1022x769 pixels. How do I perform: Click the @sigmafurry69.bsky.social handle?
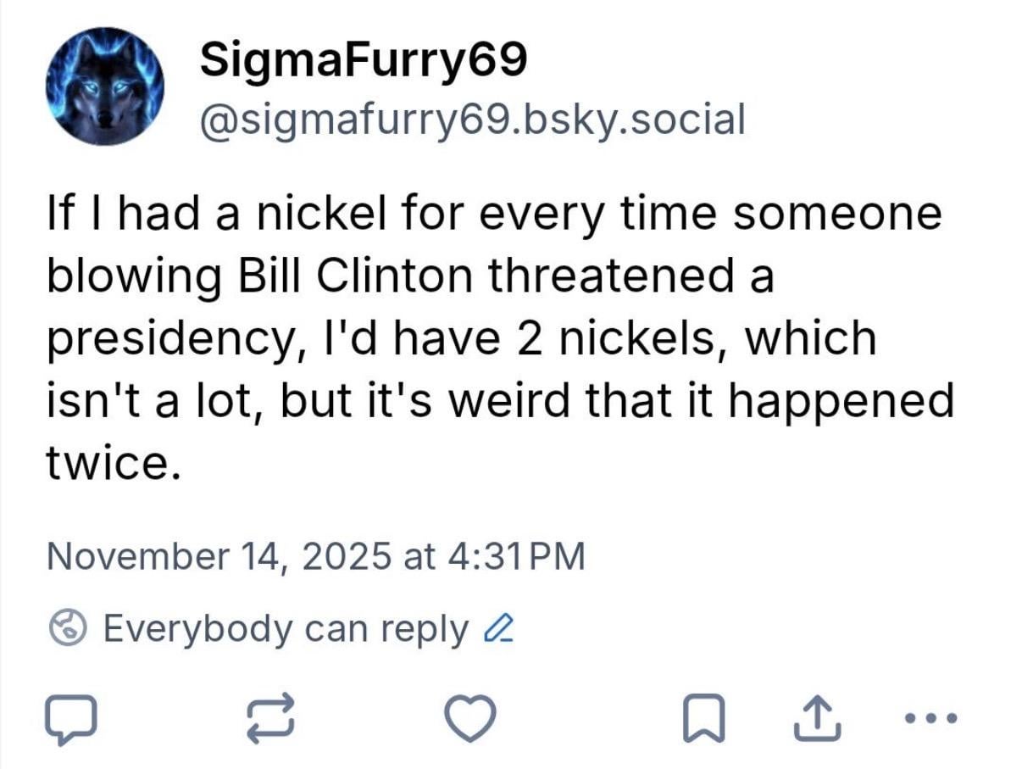(472, 118)
